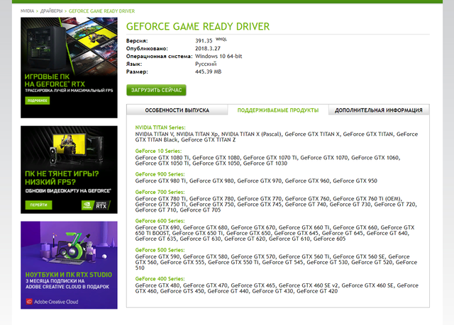Click version number 391.35
Screen dimensions: 454x325
coord(204,41)
